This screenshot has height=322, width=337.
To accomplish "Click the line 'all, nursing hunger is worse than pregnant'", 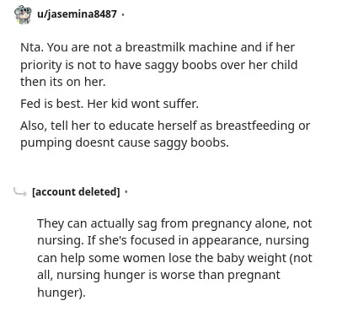I will click(x=158, y=275).
